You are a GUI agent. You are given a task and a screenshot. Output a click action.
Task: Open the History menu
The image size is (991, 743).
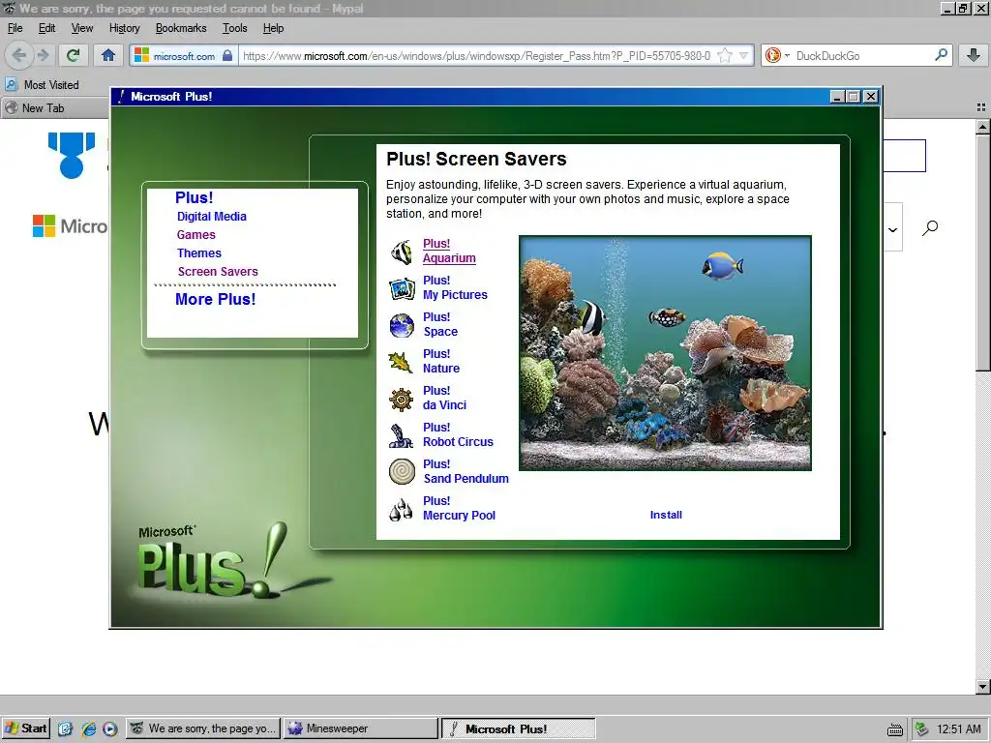125,28
